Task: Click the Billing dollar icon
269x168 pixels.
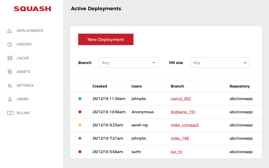Action: pos(10,113)
